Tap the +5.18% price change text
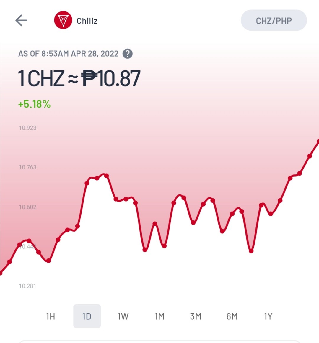319x343 pixels. 35,104
